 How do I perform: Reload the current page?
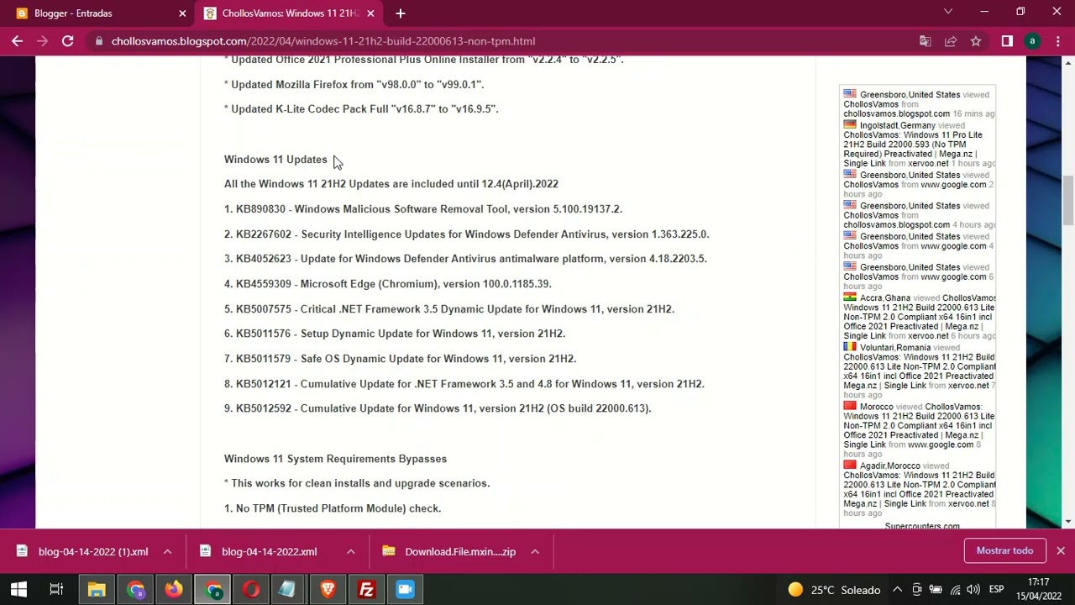(x=68, y=40)
